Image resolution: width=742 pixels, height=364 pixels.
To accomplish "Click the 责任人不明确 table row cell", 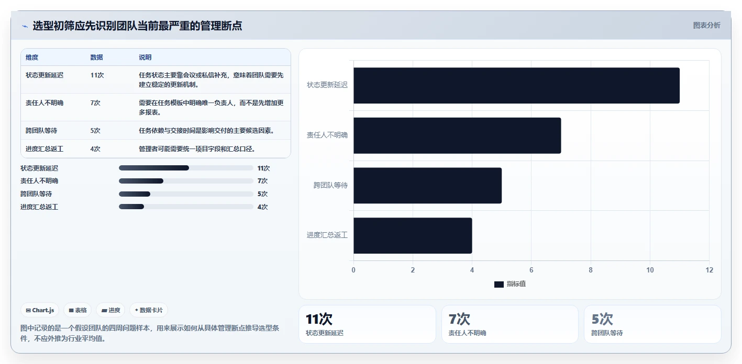I will point(45,103).
